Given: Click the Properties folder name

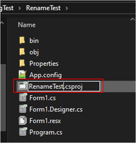Looking at the screenshot, I should click(44, 64).
